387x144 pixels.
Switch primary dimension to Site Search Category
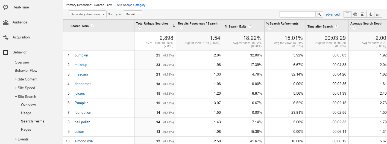click(x=131, y=5)
